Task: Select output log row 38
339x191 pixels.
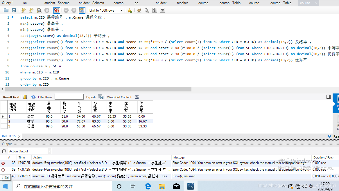Action: (170, 163)
